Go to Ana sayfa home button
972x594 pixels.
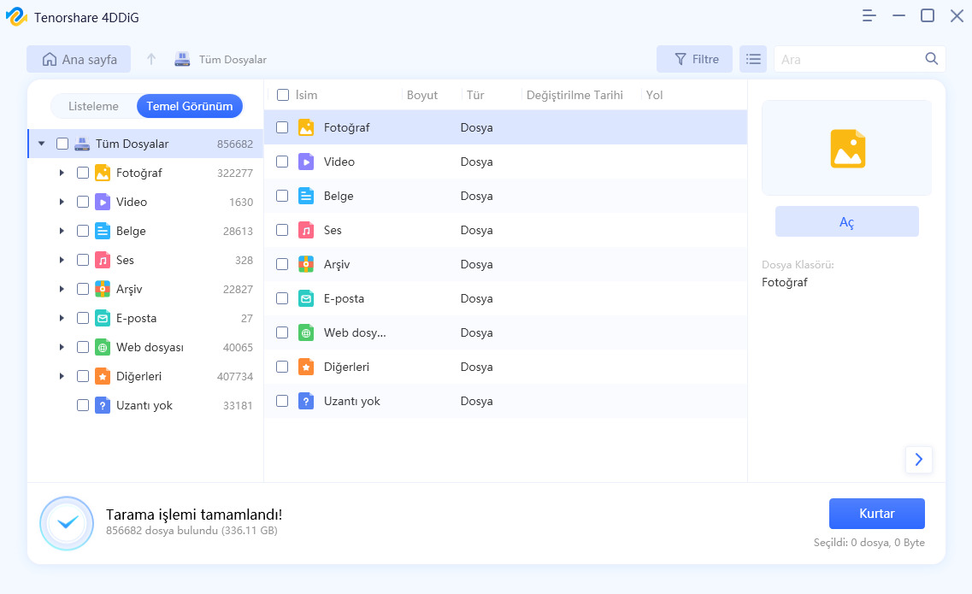coord(79,59)
